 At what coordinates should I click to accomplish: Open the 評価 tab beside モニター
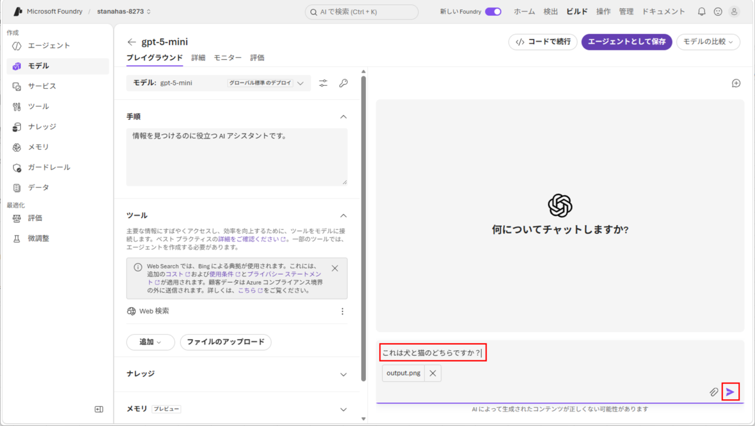click(x=257, y=58)
